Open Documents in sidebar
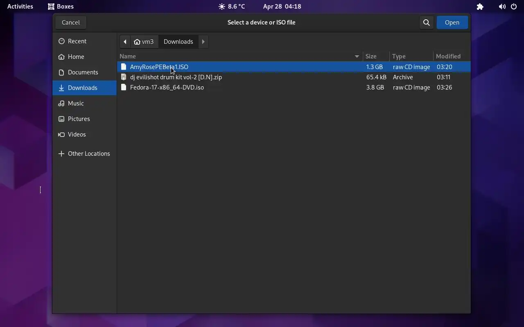The height and width of the screenshot is (327, 524). pyautogui.click(x=84, y=72)
